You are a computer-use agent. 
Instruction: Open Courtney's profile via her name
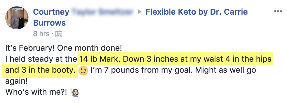51,12
